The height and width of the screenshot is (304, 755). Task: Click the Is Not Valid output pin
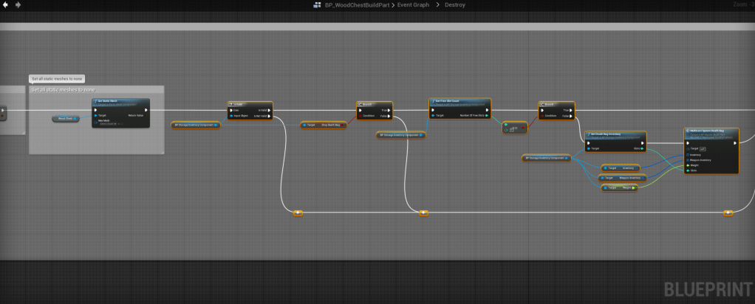pyautogui.click(x=269, y=116)
